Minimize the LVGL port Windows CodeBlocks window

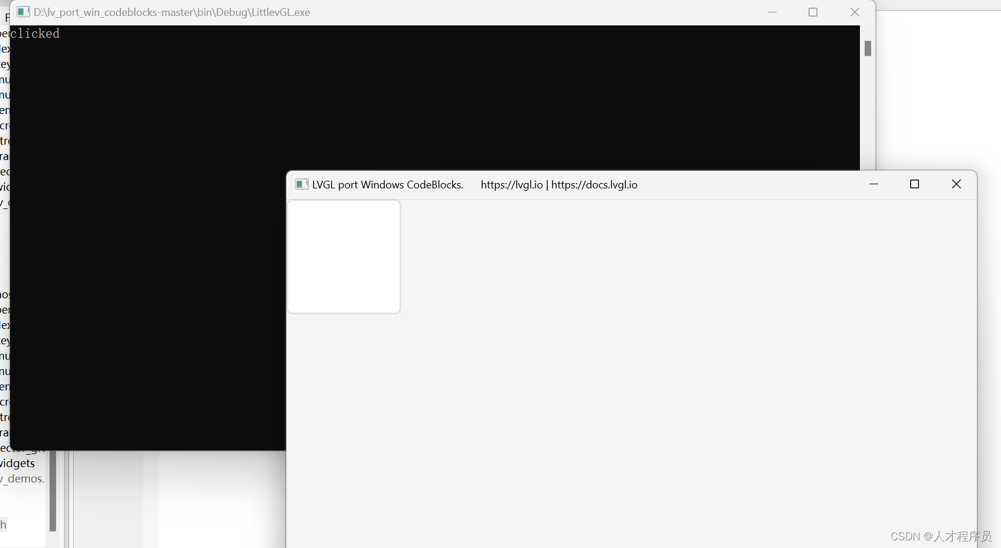874,184
